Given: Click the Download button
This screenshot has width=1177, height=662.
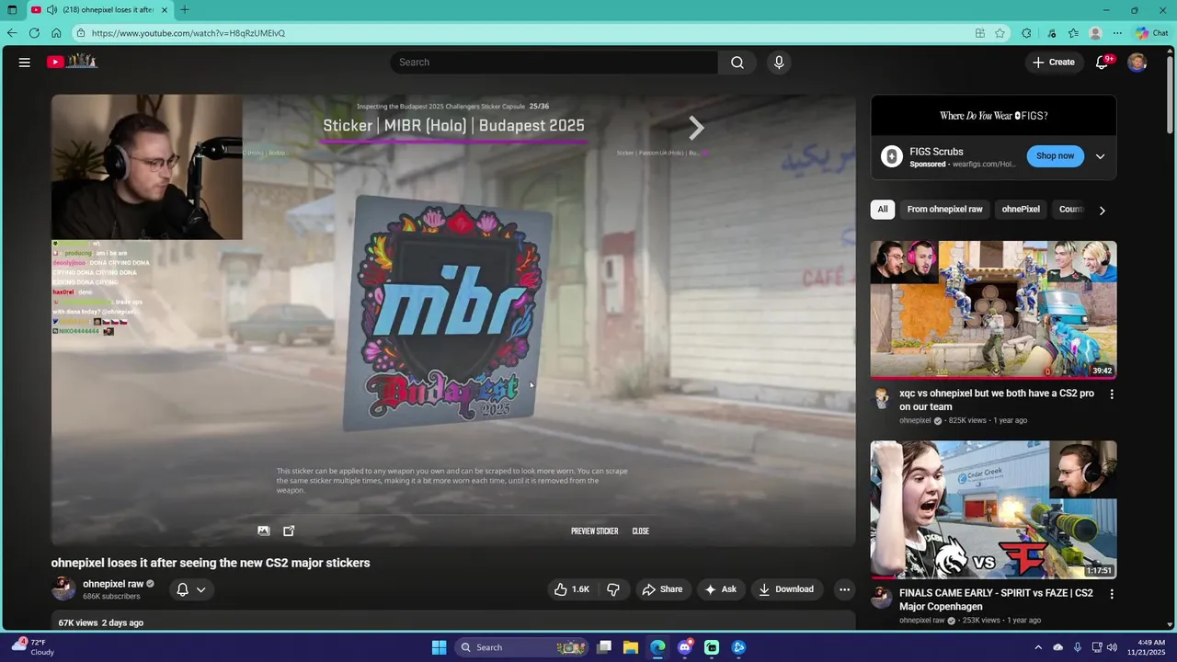Looking at the screenshot, I should tap(786, 589).
